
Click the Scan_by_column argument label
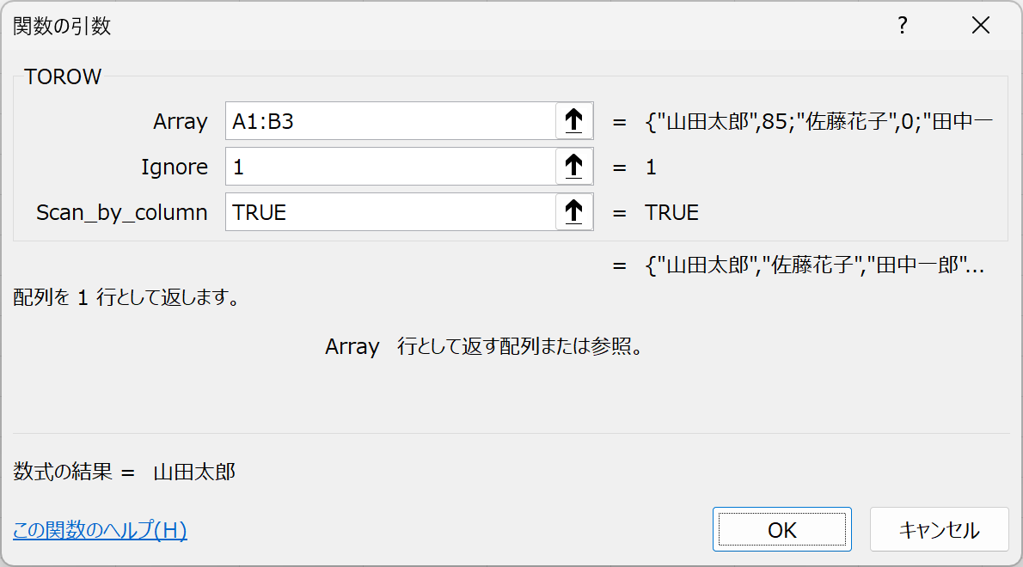point(121,213)
